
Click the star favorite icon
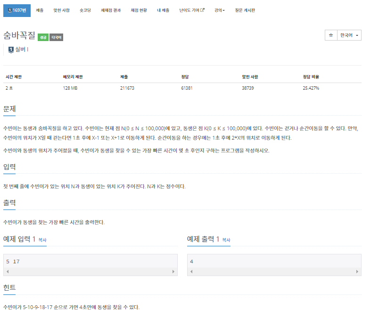[x=331, y=35]
